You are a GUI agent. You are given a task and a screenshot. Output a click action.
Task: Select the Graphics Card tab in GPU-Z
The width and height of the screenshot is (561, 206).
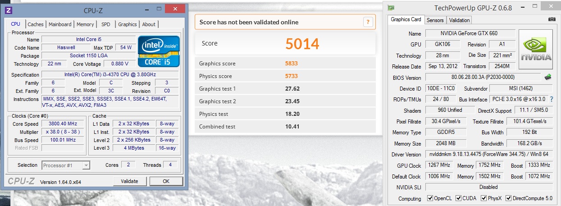[x=406, y=19]
